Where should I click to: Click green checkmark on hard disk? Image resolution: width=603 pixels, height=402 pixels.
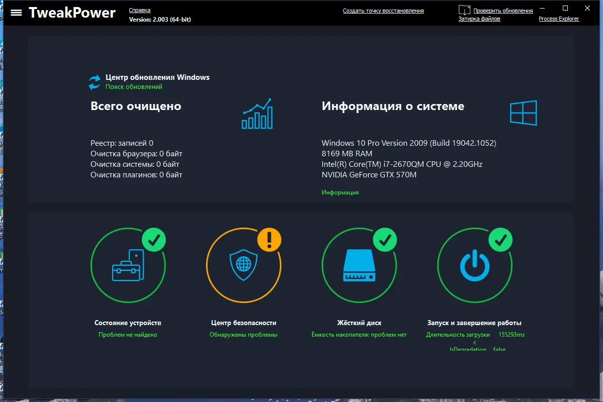[x=385, y=239]
